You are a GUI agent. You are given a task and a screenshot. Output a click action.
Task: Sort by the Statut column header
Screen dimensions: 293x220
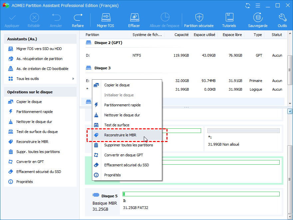pos(277,35)
